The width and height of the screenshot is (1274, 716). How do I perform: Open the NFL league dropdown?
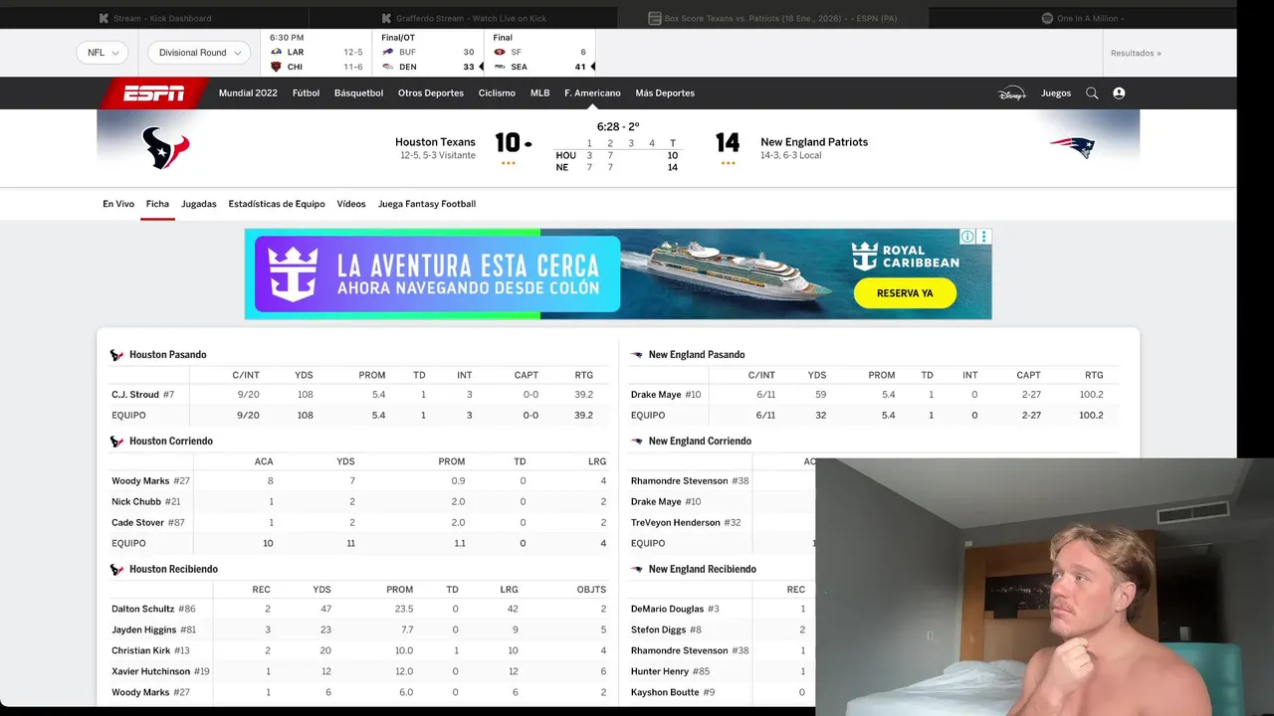(x=103, y=53)
